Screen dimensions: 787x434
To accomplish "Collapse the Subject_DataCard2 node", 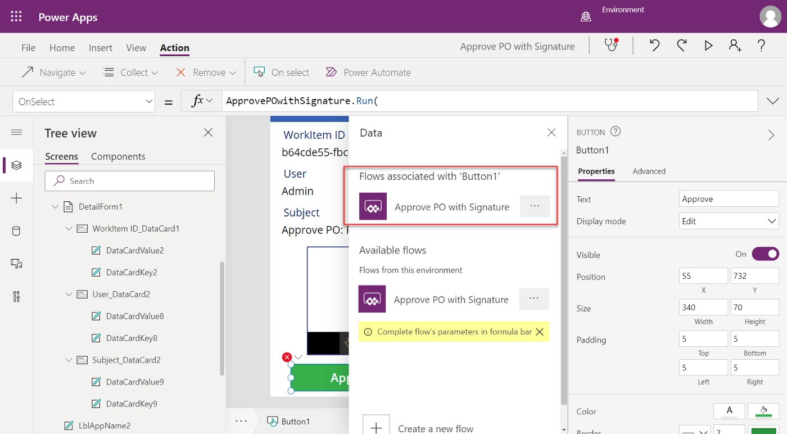I will pos(69,360).
